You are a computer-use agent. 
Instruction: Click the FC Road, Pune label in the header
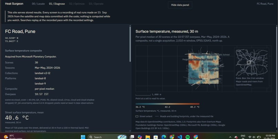point(265,4)
